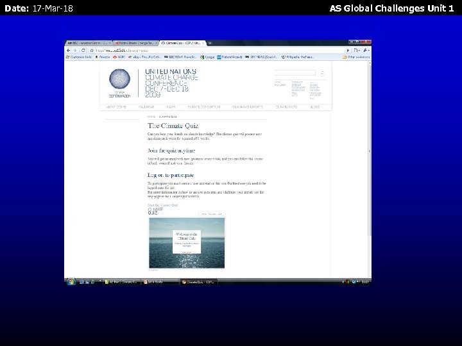Bookmark this page with the star icon
The image size is (462, 346).
[x=92, y=51]
